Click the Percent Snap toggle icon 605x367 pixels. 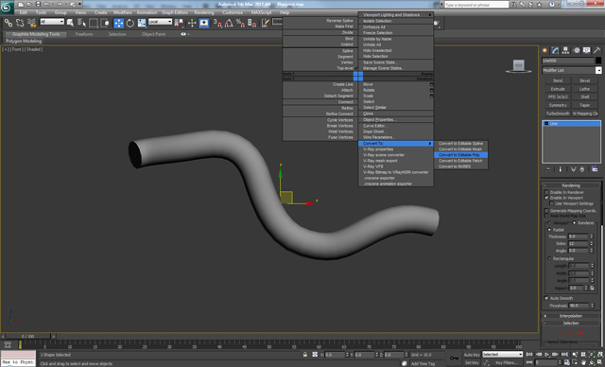[x=240, y=23]
